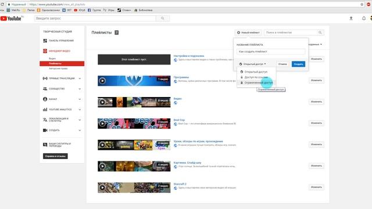Expand the YouTube Analytics sidebar section
The height and width of the screenshot is (209, 372).
coord(80,110)
